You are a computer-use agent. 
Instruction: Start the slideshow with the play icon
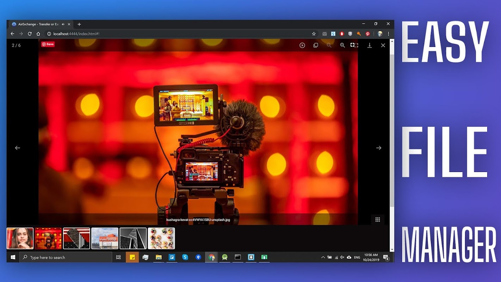coord(302,45)
